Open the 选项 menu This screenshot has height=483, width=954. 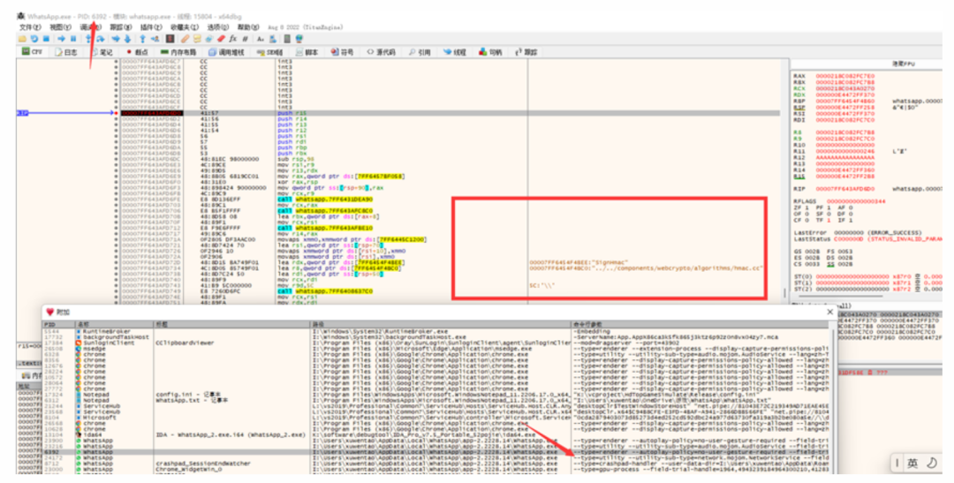(x=217, y=27)
